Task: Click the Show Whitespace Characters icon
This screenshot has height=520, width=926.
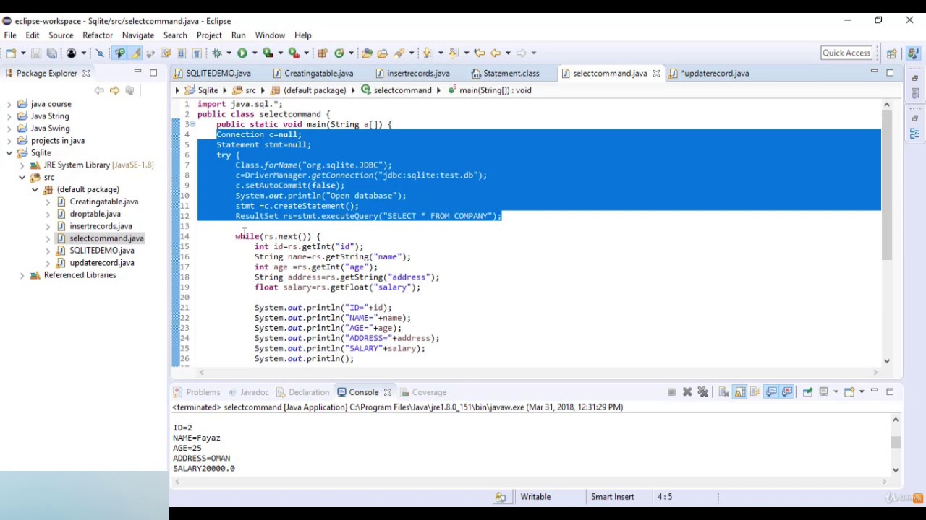Action: point(196,52)
